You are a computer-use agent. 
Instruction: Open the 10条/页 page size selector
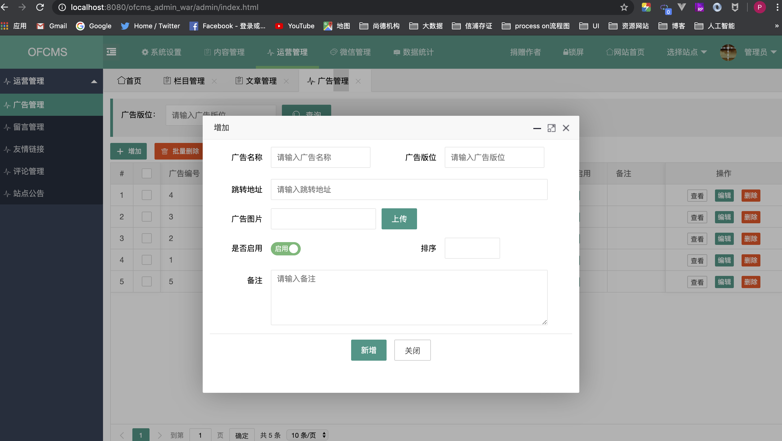307,435
